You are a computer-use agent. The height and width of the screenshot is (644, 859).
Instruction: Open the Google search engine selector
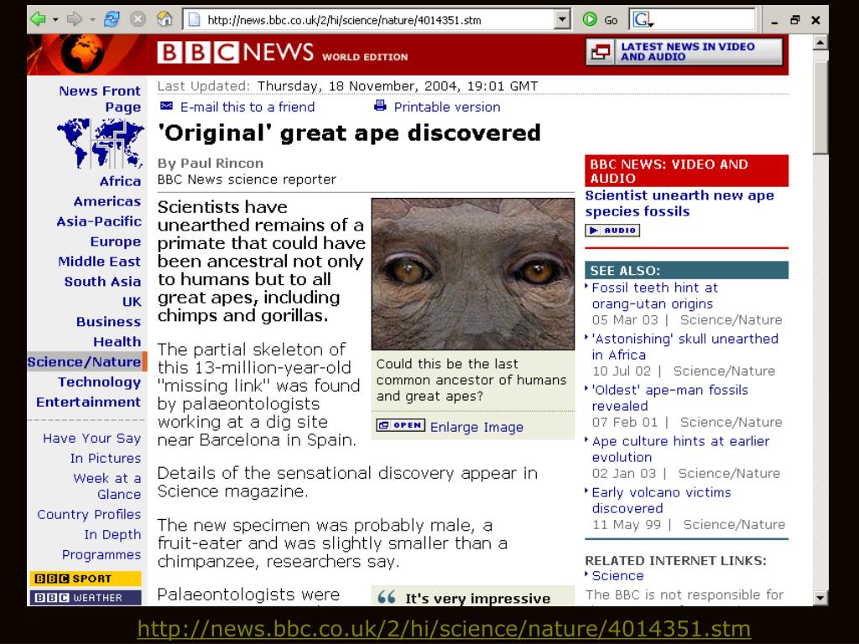[643, 20]
